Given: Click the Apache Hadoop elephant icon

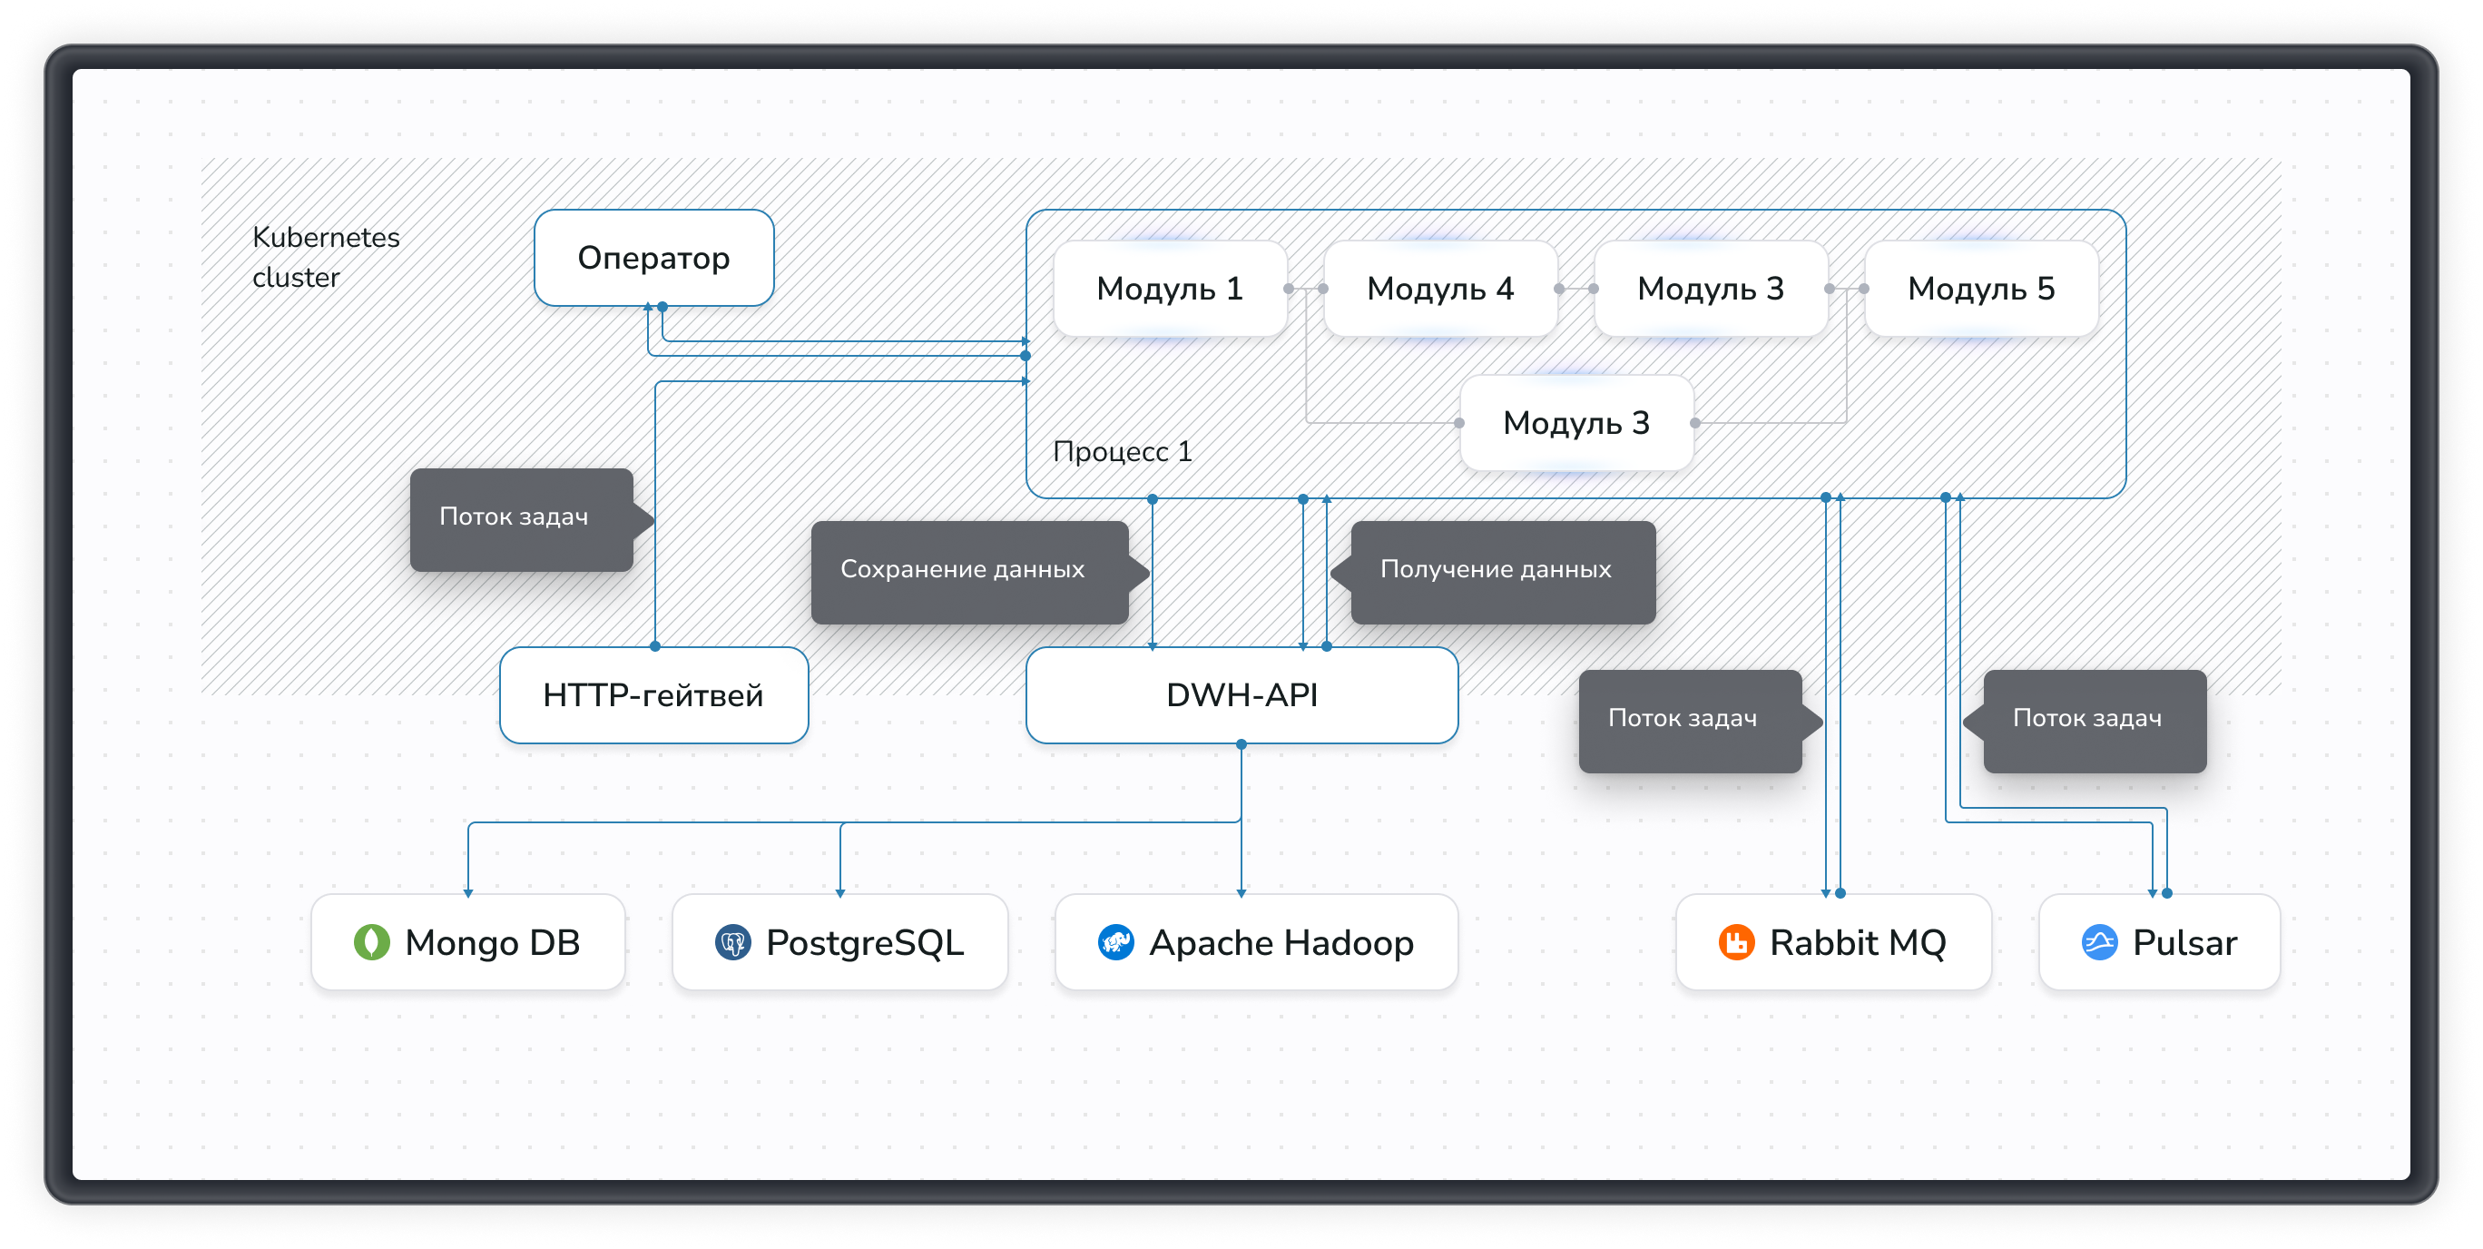Looking at the screenshot, I should (x=1115, y=941).
